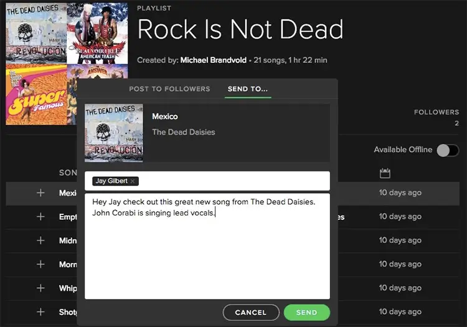Add the Mexico row song with plus icon
The image size is (467, 327).
tap(40, 192)
